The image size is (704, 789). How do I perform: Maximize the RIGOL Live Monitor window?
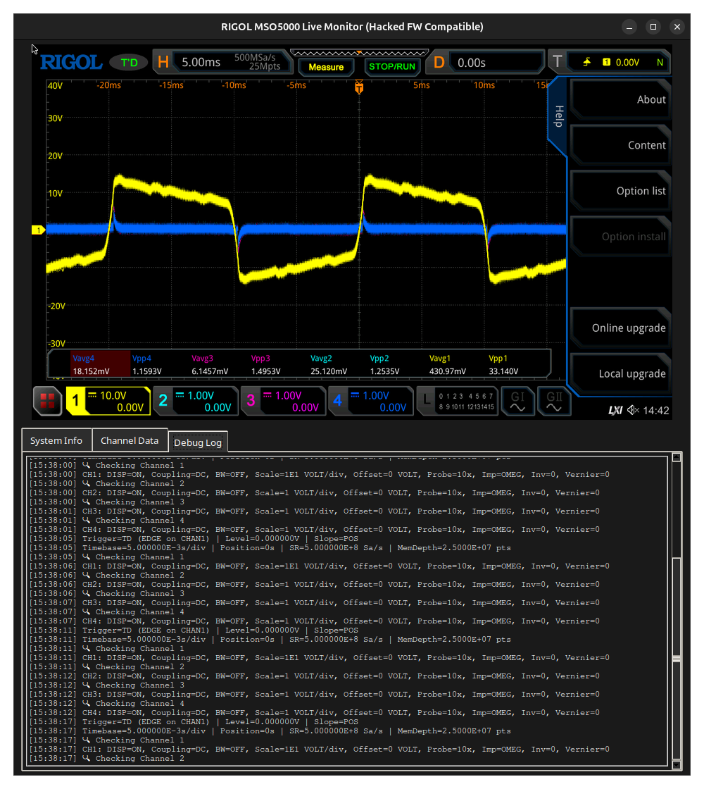point(653,27)
